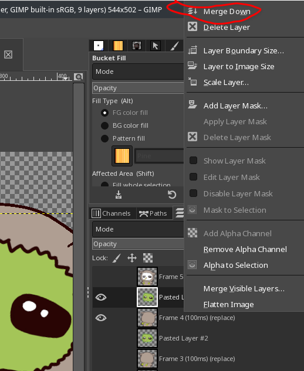Reset tool options to defaults
The height and width of the screenshot is (371, 304).
(172, 195)
